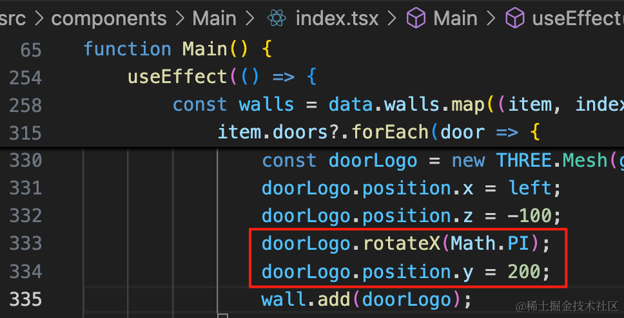Click the rotateX method on line 333
This screenshot has height=318, width=624.
pyautogui.click(x=401, y=243)
